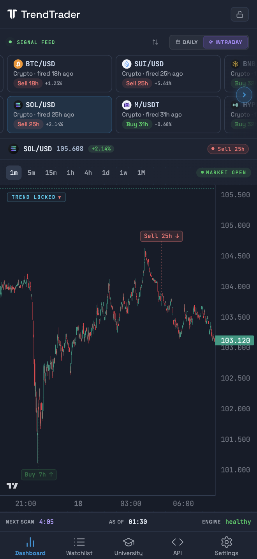Select the 15m timeframe
257x559 pixels.
tap(51, 173)
